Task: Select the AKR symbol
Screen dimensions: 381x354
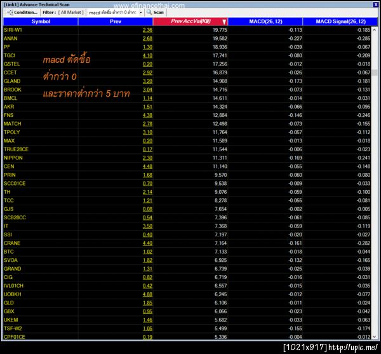Action: pyautogui.click(x=9, y=107)
